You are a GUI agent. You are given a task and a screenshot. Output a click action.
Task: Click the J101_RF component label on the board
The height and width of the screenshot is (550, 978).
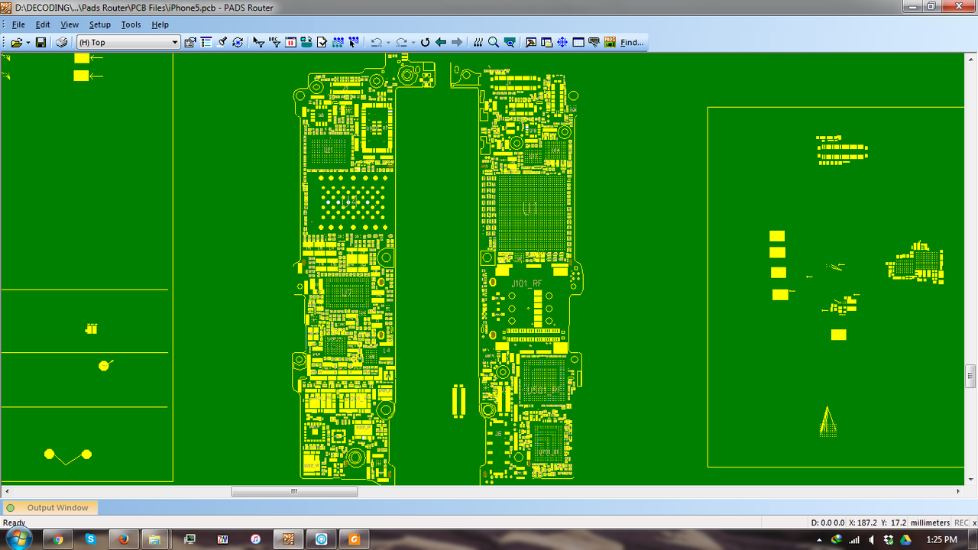coord(526,284)
